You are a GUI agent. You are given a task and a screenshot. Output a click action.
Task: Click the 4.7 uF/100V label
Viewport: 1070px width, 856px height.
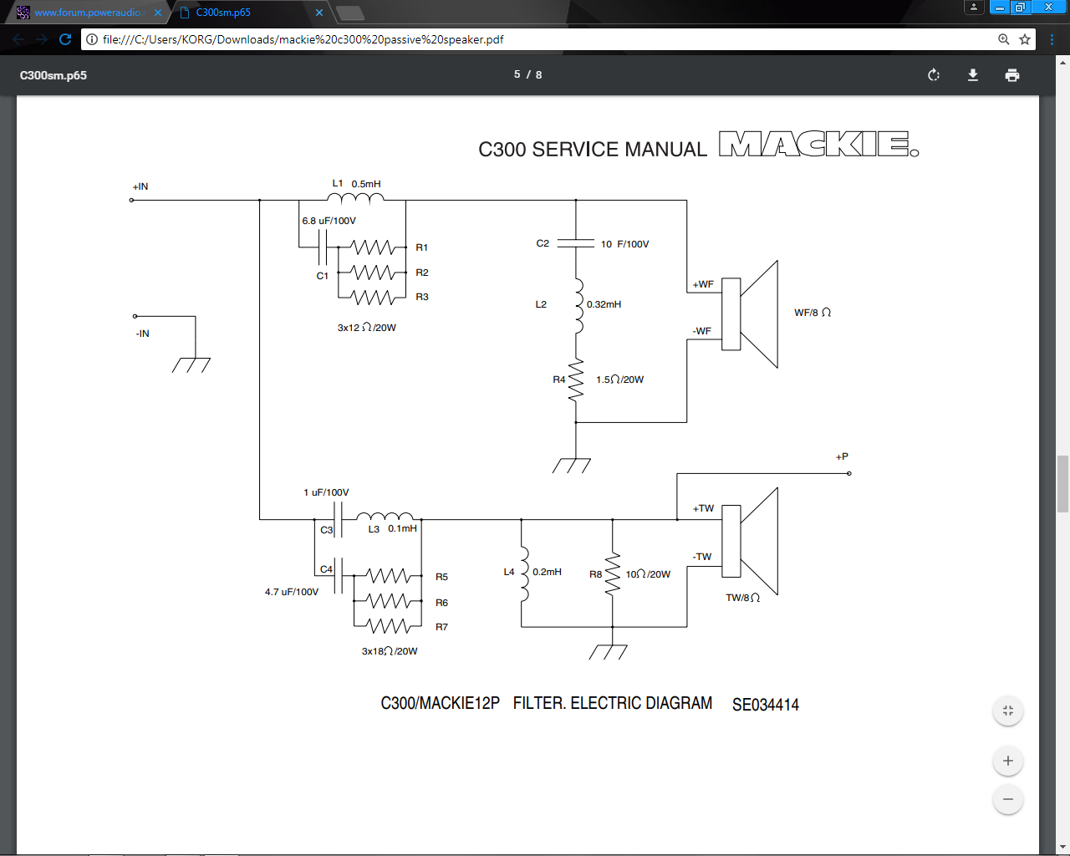(292, 592)
